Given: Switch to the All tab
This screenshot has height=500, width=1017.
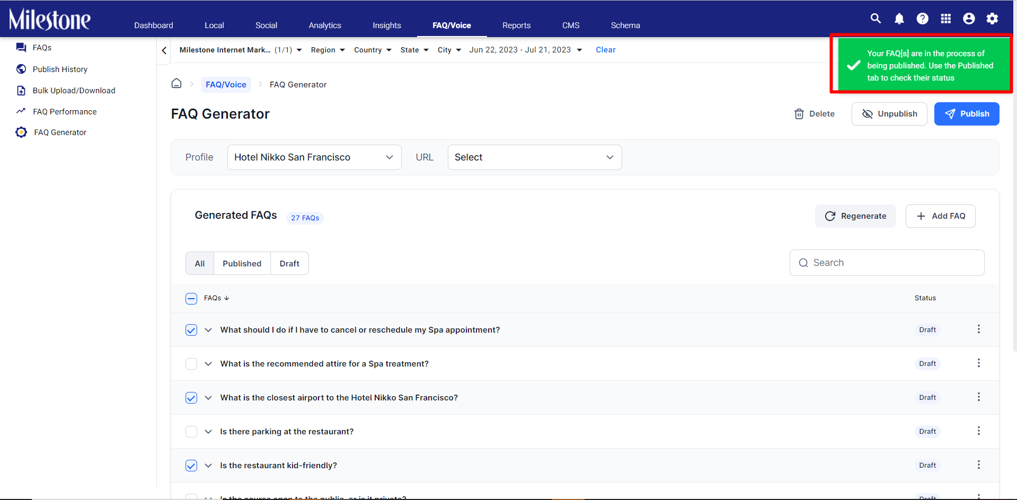Looking at the screenshot, I should [x=200, y=263].
